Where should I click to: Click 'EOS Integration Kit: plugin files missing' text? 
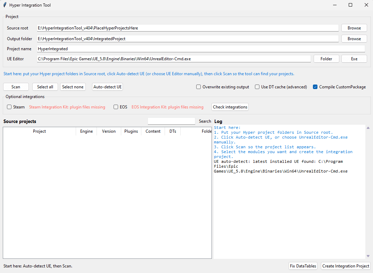(167, 107)
